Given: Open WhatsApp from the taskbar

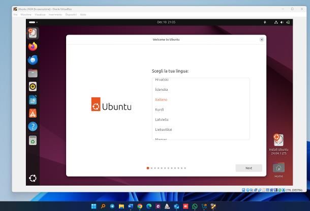Looking at the screenshot, I should [x=195, y=206].
